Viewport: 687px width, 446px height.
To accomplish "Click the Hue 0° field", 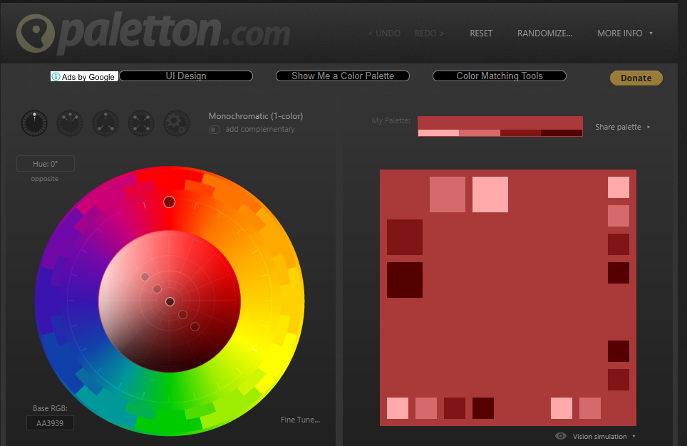I will point(46,164).
